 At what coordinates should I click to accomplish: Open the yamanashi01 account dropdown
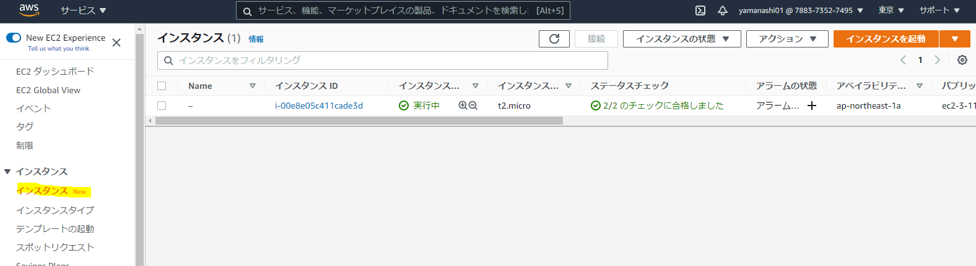click(x=801, y=10)
